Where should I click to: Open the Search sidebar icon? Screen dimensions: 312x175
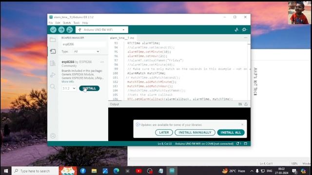pos(53,87)
